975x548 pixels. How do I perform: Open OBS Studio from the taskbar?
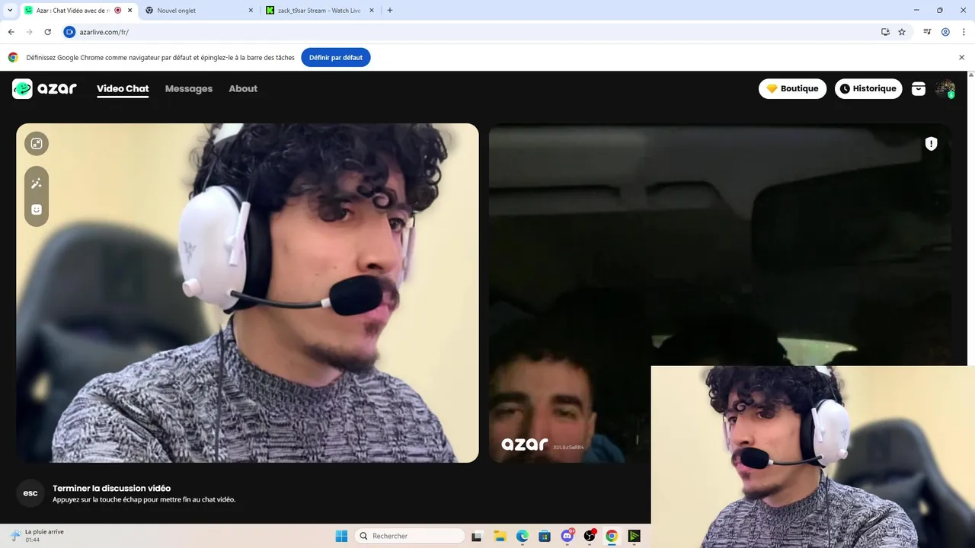click(x=590, y=536)
